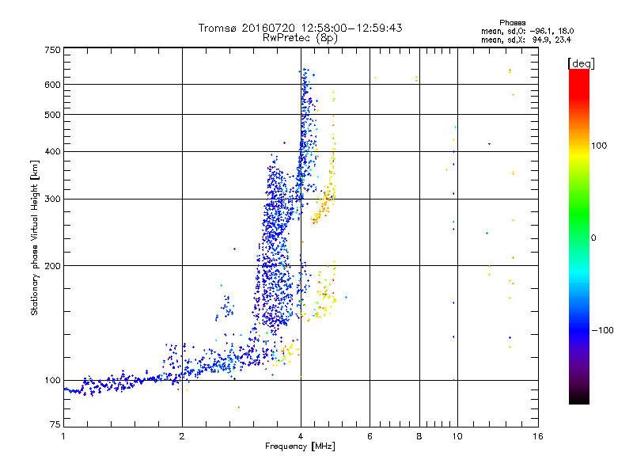Click the x-axis label '1'

tap(63, 436)
